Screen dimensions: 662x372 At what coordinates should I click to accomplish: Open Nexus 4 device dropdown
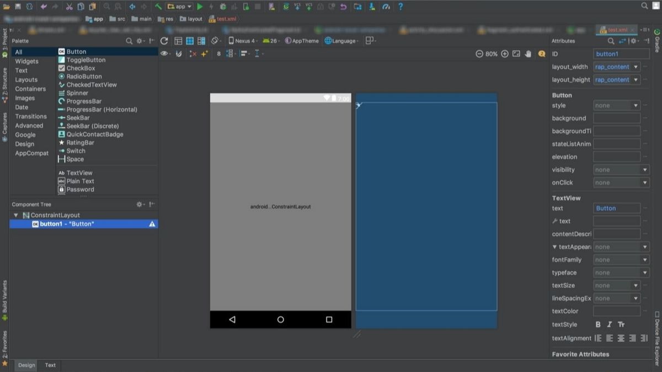click(242, 41)
